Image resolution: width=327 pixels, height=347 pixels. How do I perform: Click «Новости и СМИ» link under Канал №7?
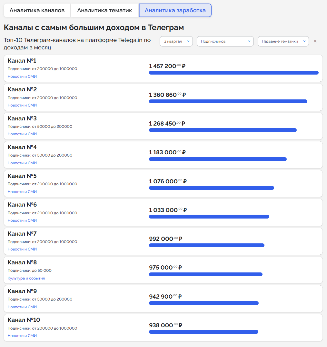pos(22,249)
